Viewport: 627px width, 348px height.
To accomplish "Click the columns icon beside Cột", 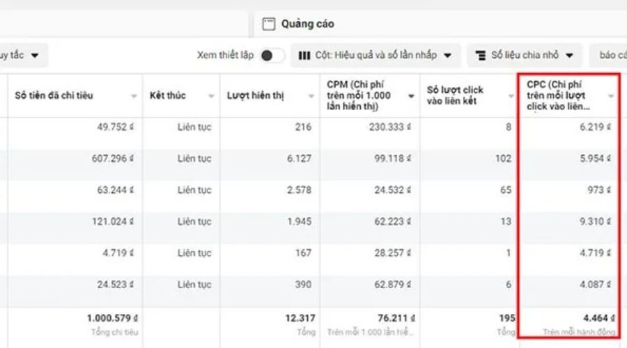I will coord(304,56).
